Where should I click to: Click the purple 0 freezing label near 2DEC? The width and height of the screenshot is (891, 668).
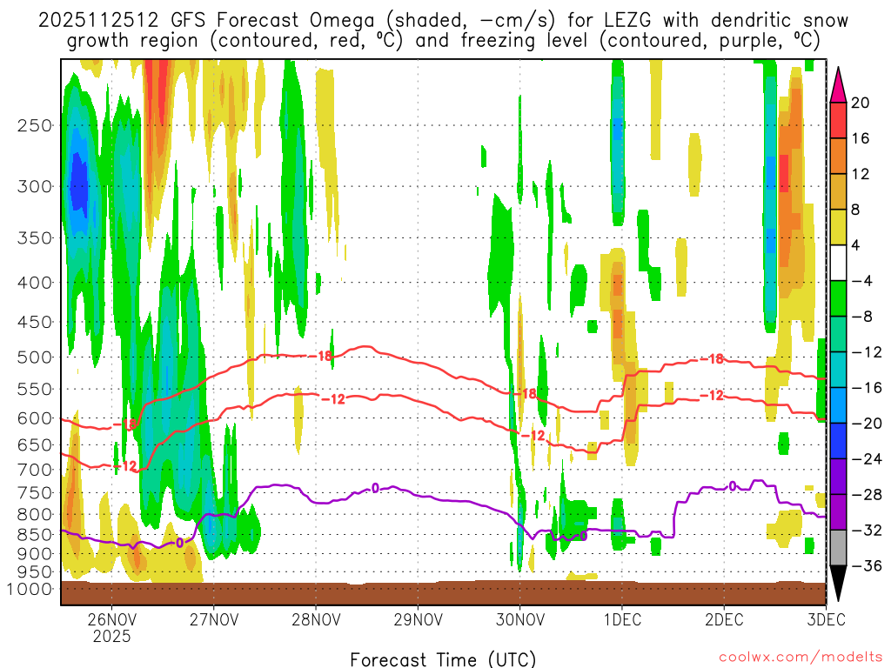point(733,486)
